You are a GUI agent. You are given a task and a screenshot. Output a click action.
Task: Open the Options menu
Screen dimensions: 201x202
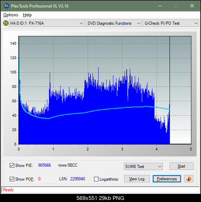coord(10,15)
